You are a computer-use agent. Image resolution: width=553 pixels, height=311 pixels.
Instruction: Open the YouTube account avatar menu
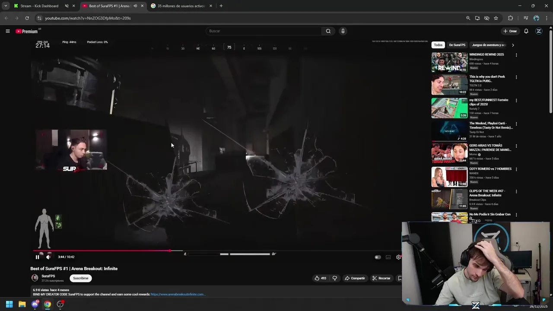tap(539, 31)
